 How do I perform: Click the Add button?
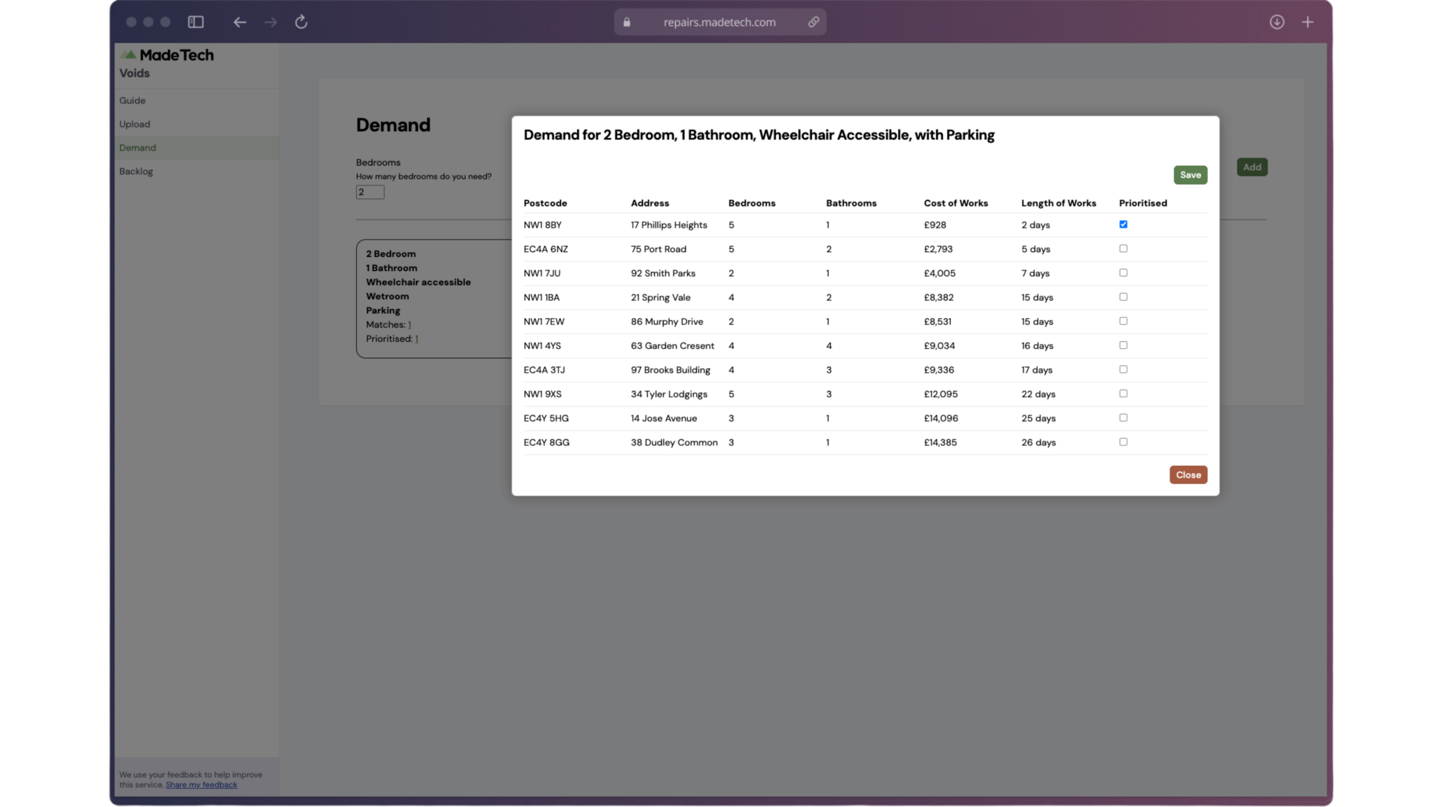(x=1252, y=167)
